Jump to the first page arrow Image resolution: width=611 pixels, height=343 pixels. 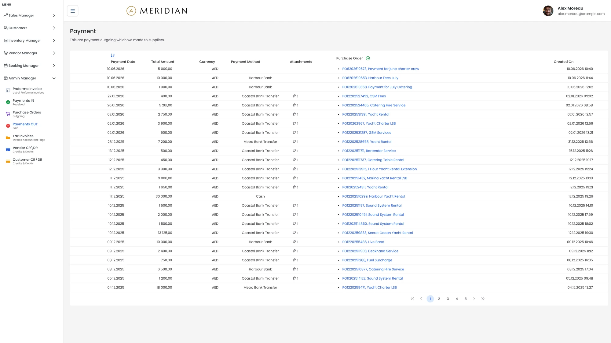[412, 299]
